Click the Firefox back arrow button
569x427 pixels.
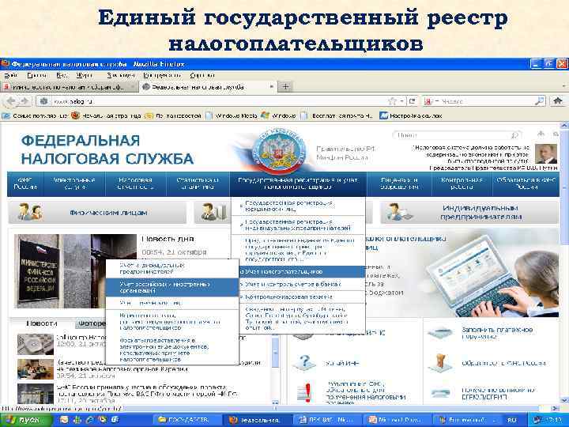(x=12, y=101)
